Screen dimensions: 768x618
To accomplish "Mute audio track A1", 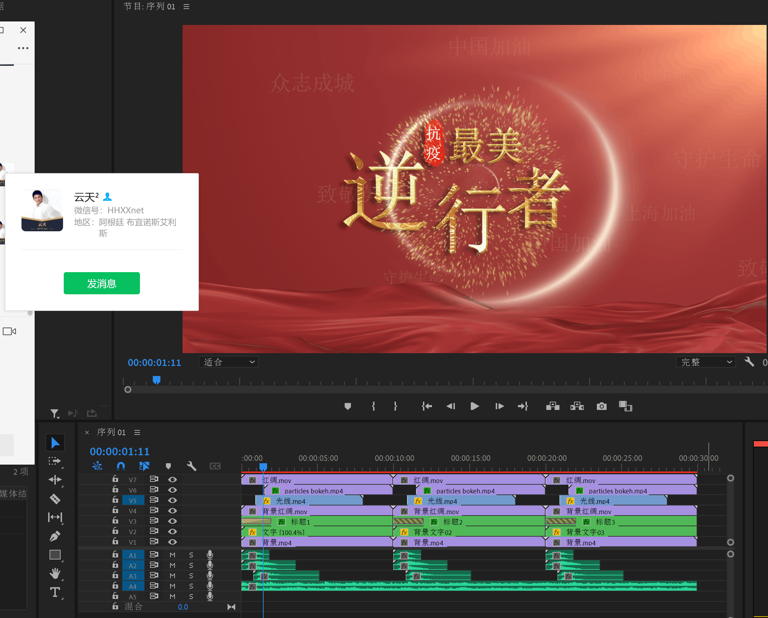I will click(x=173, y=555).
